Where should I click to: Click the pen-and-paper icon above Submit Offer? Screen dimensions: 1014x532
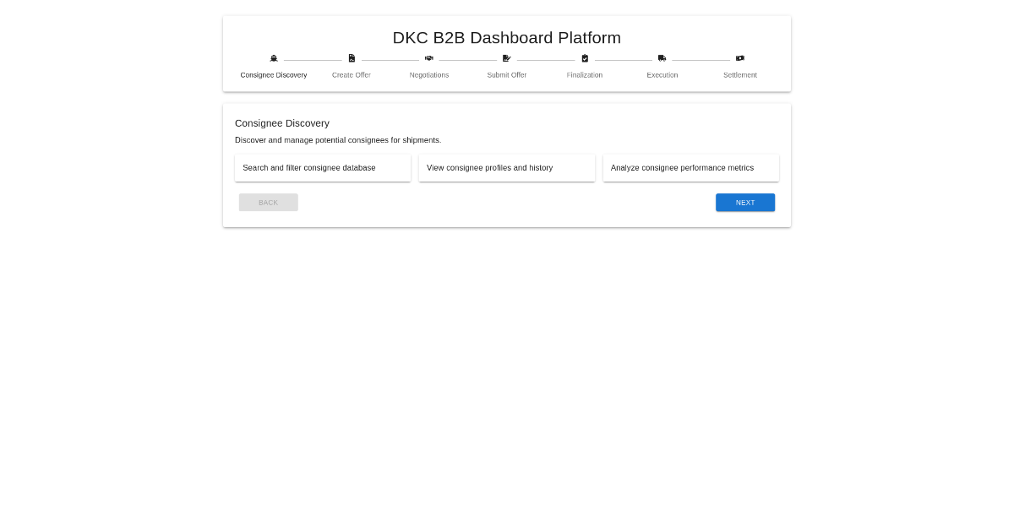tap(507, 58)
